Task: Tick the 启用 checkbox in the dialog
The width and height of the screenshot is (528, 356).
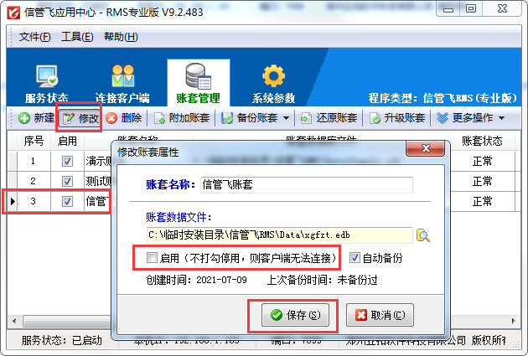Action: pos(152,258)
